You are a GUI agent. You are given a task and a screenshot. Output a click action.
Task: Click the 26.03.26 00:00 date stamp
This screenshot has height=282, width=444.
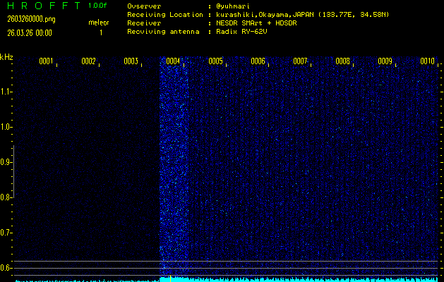(28, 32)
